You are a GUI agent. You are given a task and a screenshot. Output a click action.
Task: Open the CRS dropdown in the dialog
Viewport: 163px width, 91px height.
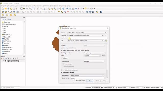[86, 41]
